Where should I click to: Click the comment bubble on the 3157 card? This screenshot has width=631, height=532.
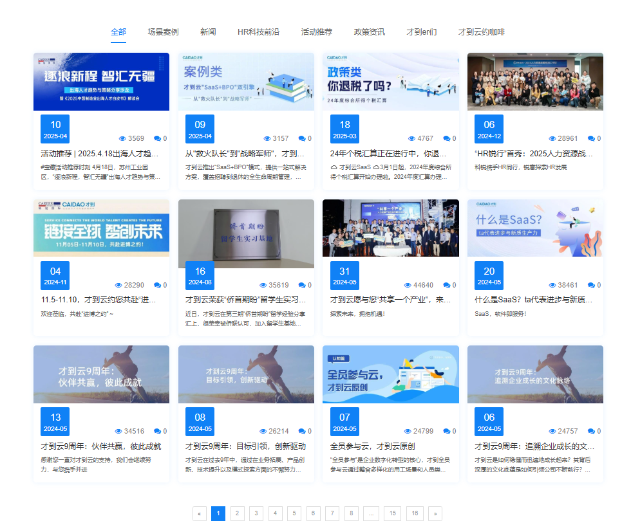302,139
